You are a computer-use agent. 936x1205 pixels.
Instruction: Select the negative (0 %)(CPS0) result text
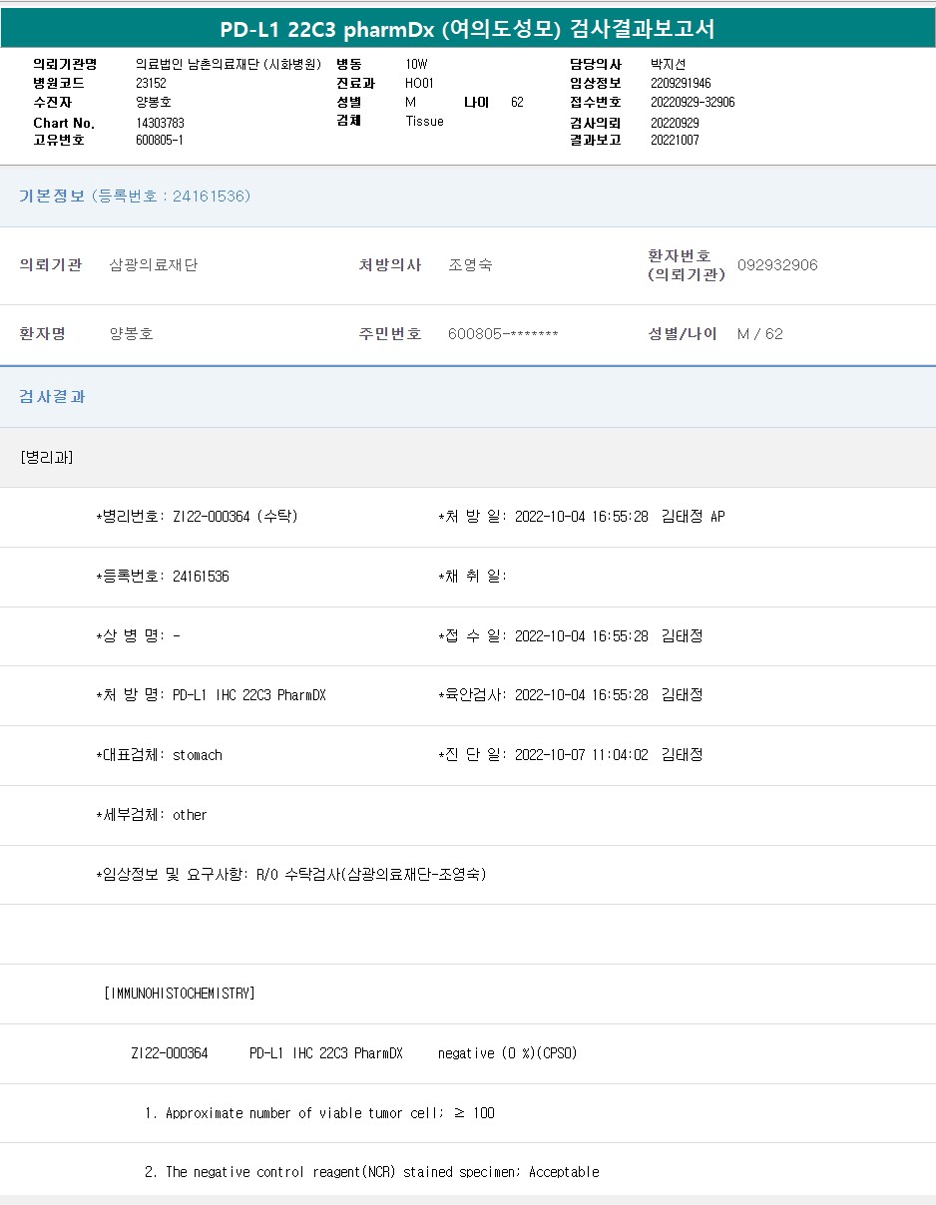tap(507, 1053)
